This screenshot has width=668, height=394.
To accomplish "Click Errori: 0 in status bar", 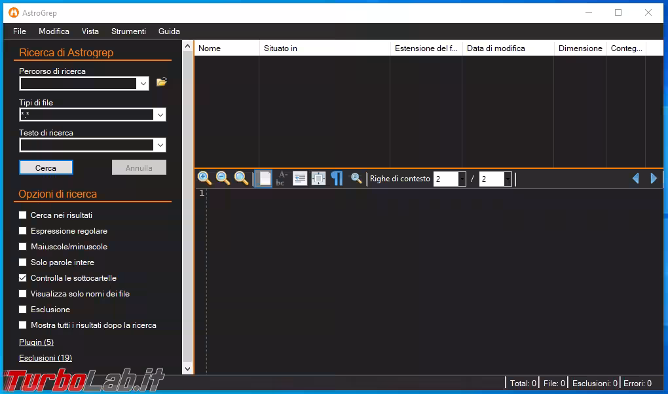I will [637, 384].
